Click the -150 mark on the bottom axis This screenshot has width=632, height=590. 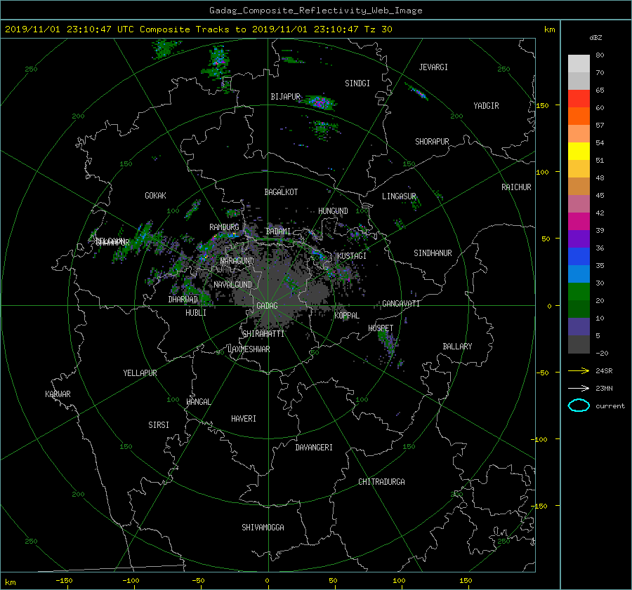(x=64, y=580)
